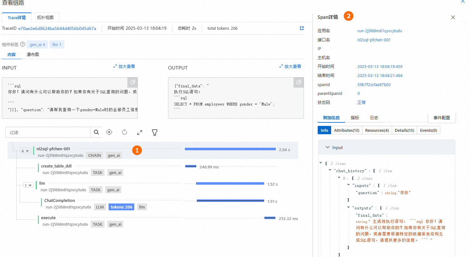
Task: Click 放大查看 for OUTPUT
Action: 290,66
